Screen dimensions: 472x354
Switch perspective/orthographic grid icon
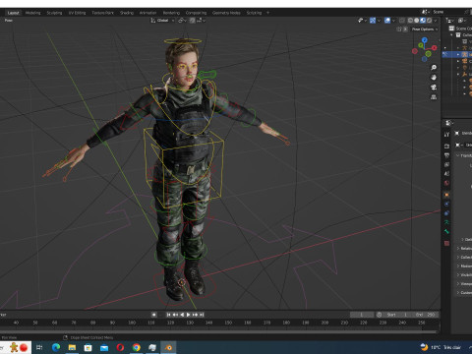click(434, 97)
